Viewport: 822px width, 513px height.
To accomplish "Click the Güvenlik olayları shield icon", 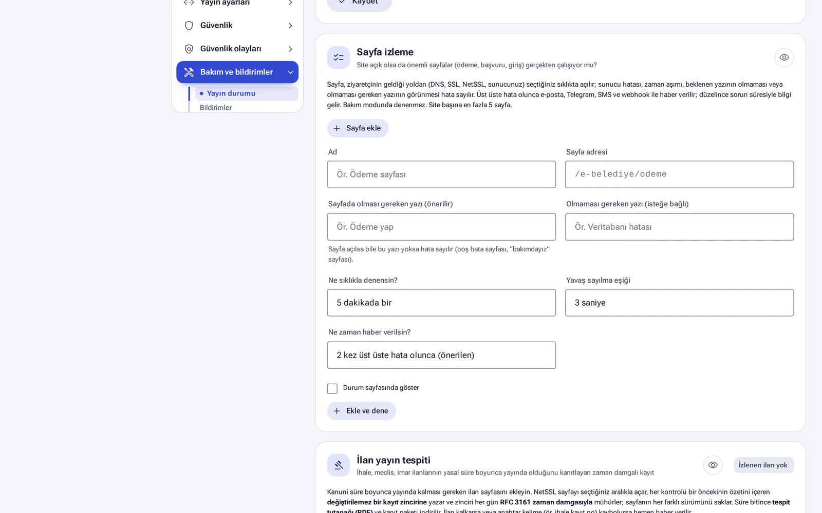I will 189,49.
